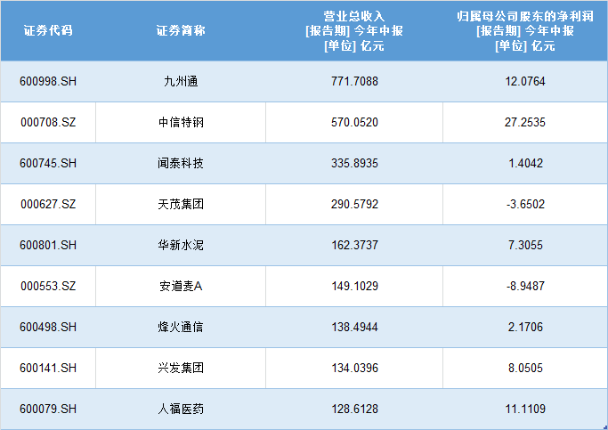Click the value 7.3055
The height and width of the screenshot is (430, 608).
(525, 246)
